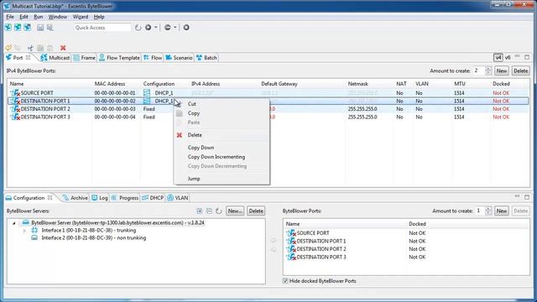The image size is (537, 302).
Task: Click the Interface 2 non trunking icon
Action: [34, 237]
